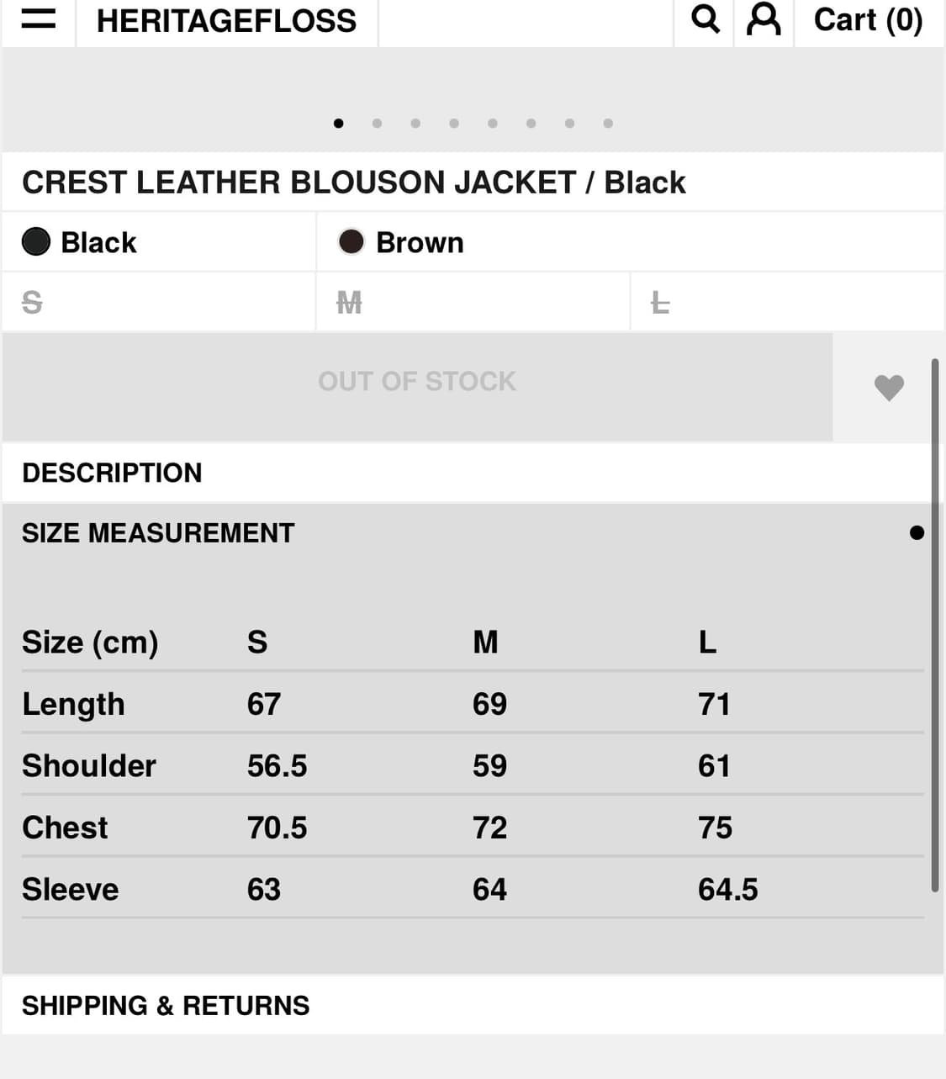Viewport: 946px width, 1079px height.
Task: Expand the DESCRIPTION section
Action: click(112, 473)
